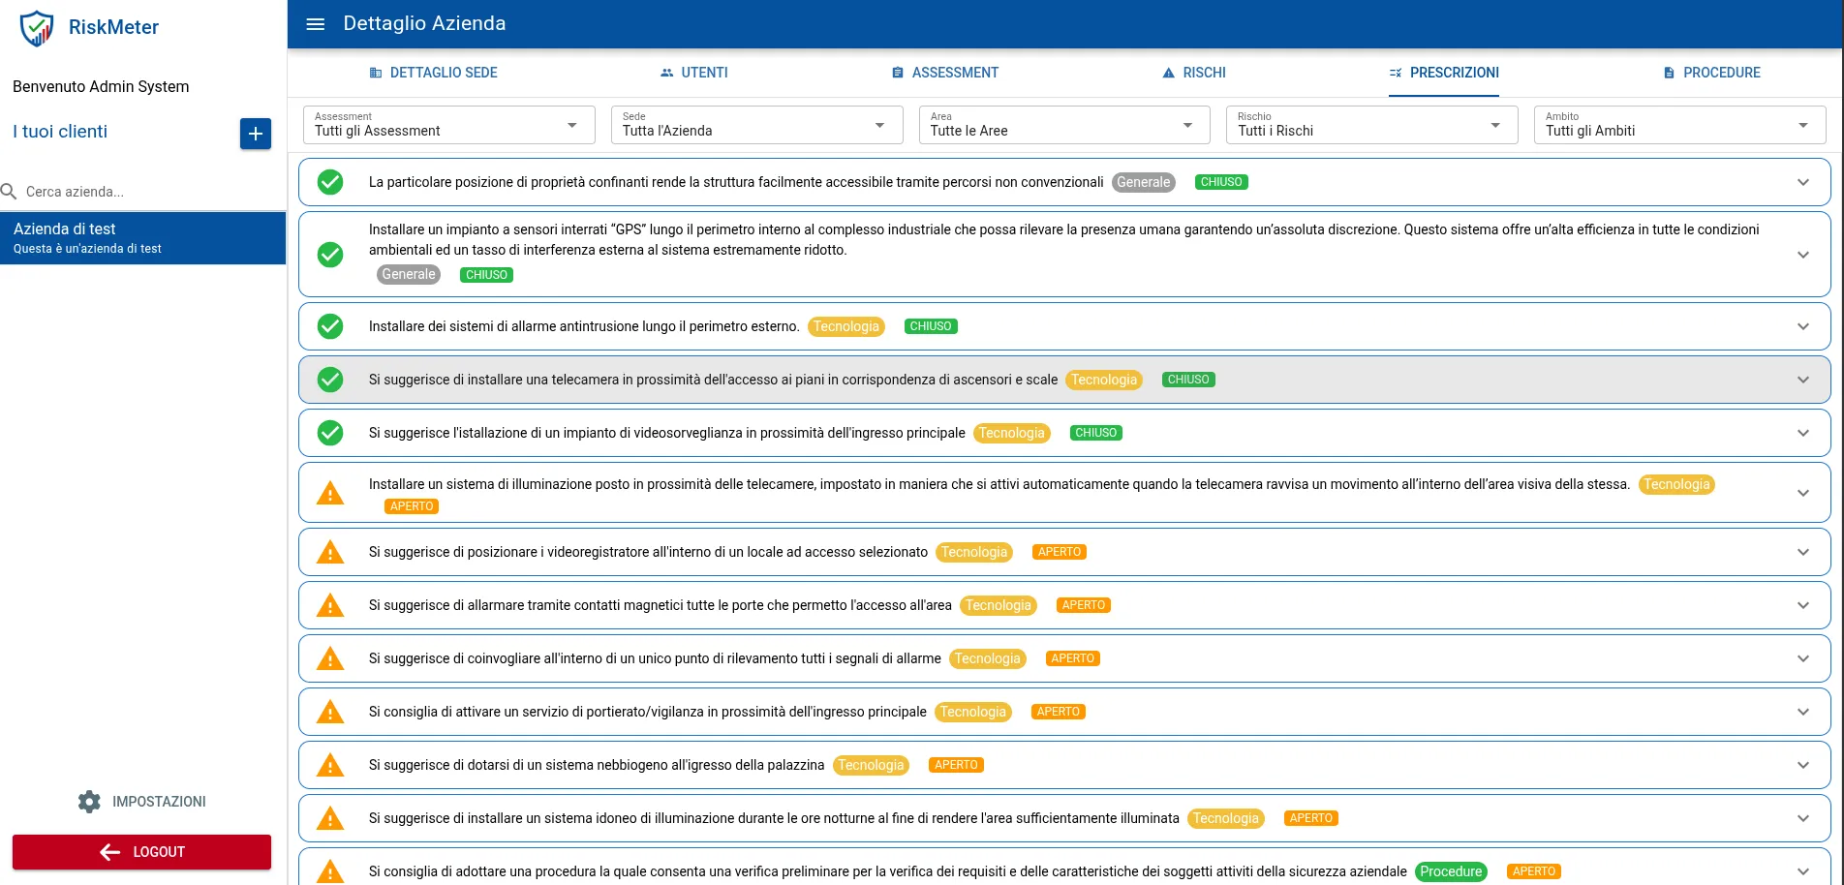Viewport: 1844px width, 885px height.
Task: Open the Ambito filter dropdown
Action: (x=1679, y=125)
